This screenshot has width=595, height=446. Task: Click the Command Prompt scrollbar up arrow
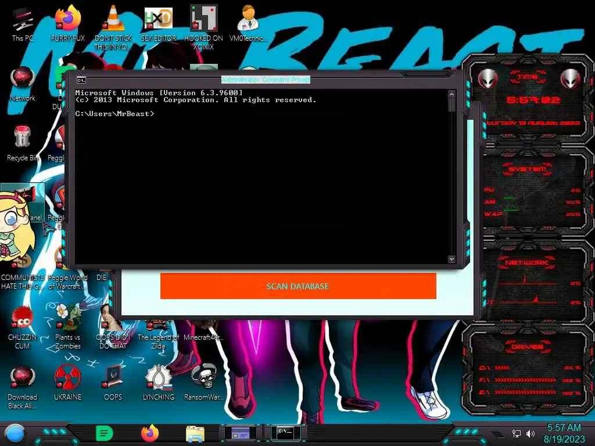point(451,93)
